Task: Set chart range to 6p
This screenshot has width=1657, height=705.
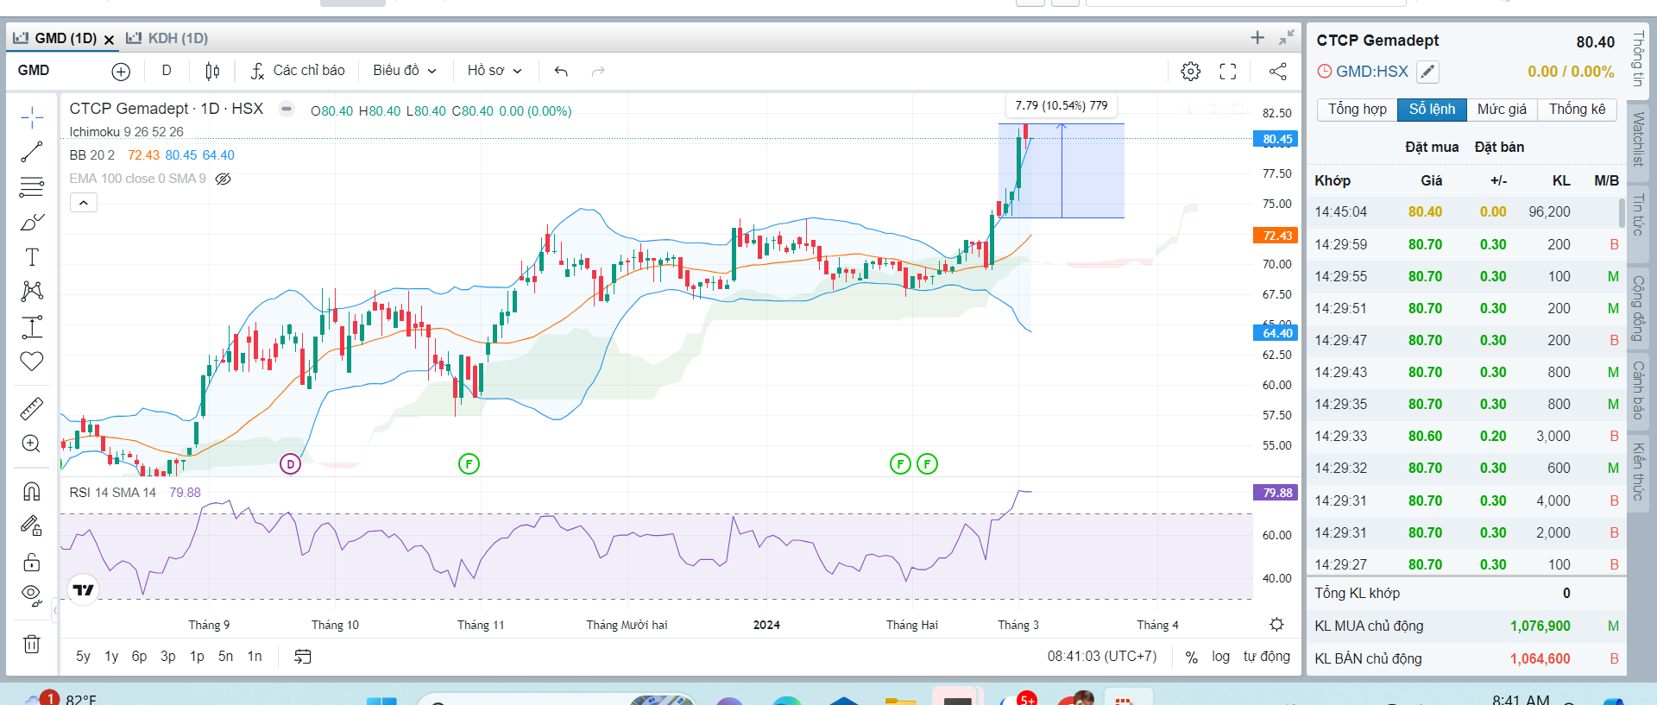Action: [x=139, y=657]
